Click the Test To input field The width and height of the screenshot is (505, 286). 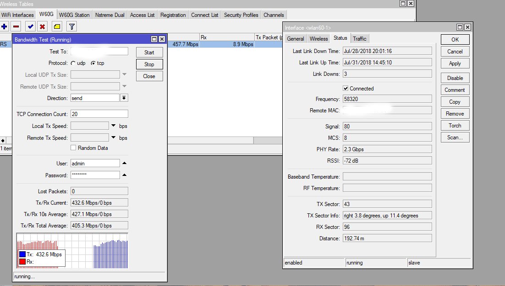pos(99,51)
